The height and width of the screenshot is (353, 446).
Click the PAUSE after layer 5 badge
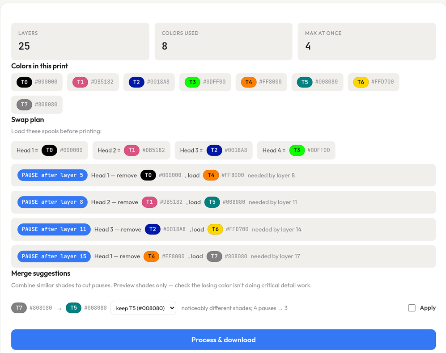pyautogui.click(x=52, y=175)
